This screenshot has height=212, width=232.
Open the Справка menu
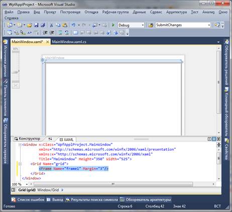click(x=12, y=18)
